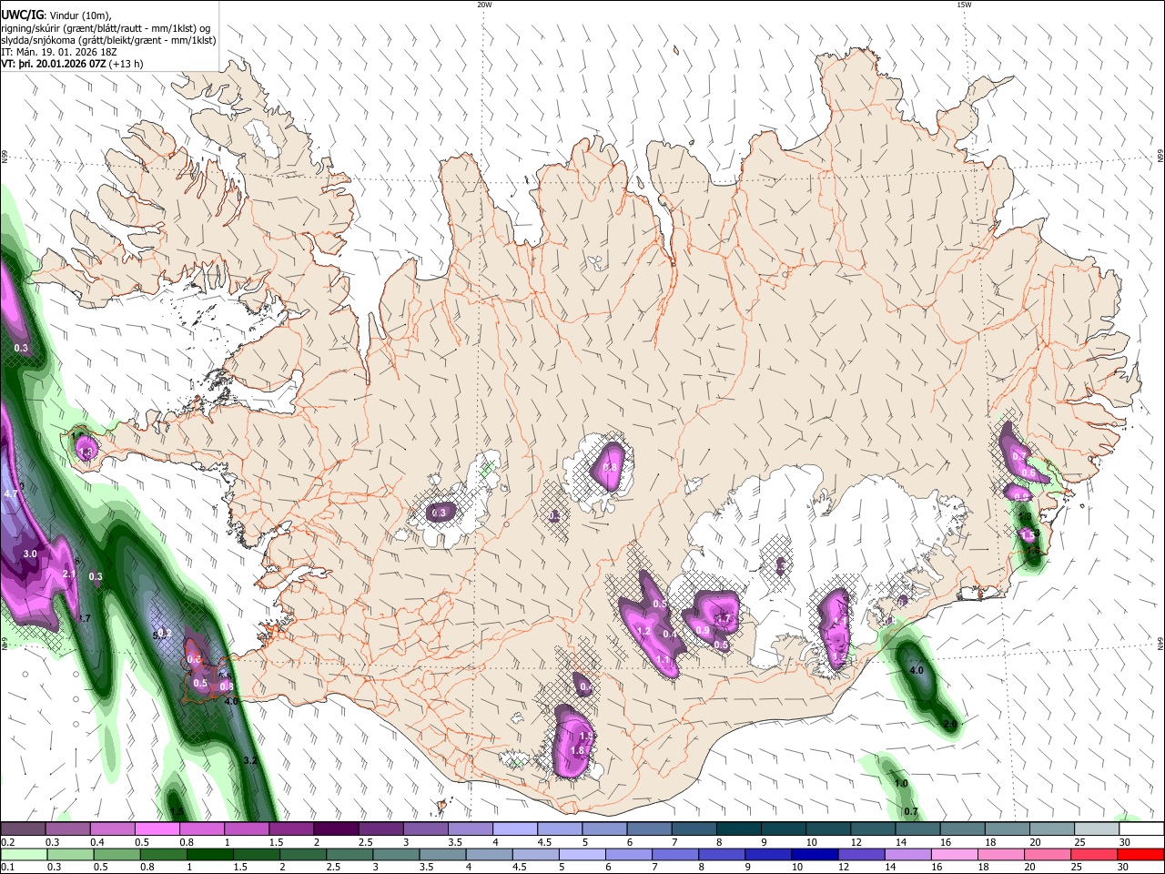Image resolution: width=1165 pixels, height=874 pixels.
Task: Select the darkest green rain swatch between 1 and 1.5
Action: coord(211,854)
